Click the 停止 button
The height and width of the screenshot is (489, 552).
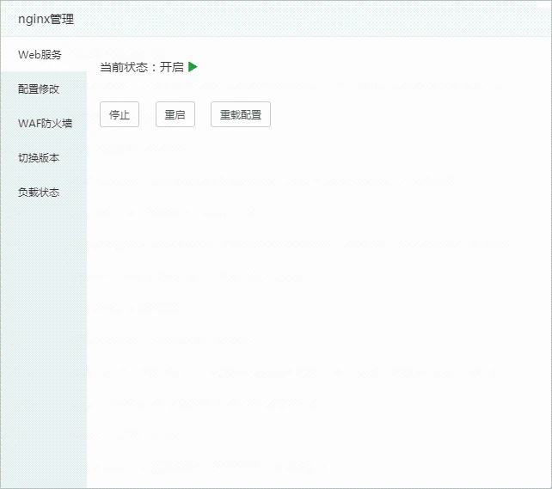pyautogui.click(x=120, y=114)
